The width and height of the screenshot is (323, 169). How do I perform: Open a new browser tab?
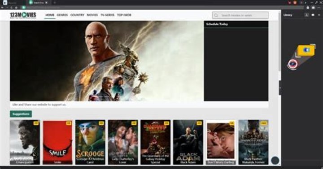(55, 3)
